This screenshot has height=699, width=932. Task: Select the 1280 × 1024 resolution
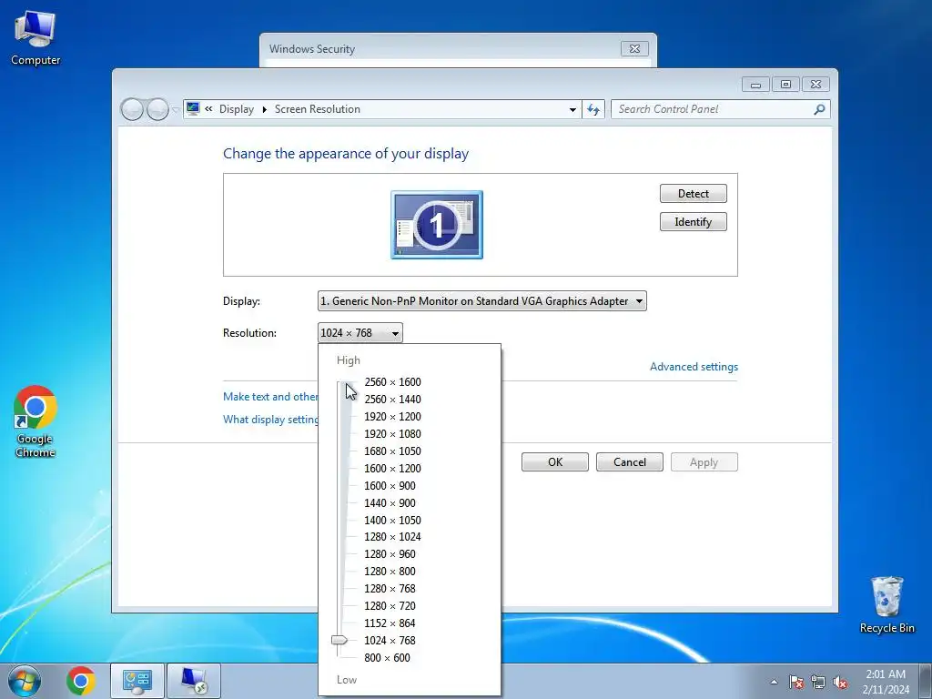[392, 537]
